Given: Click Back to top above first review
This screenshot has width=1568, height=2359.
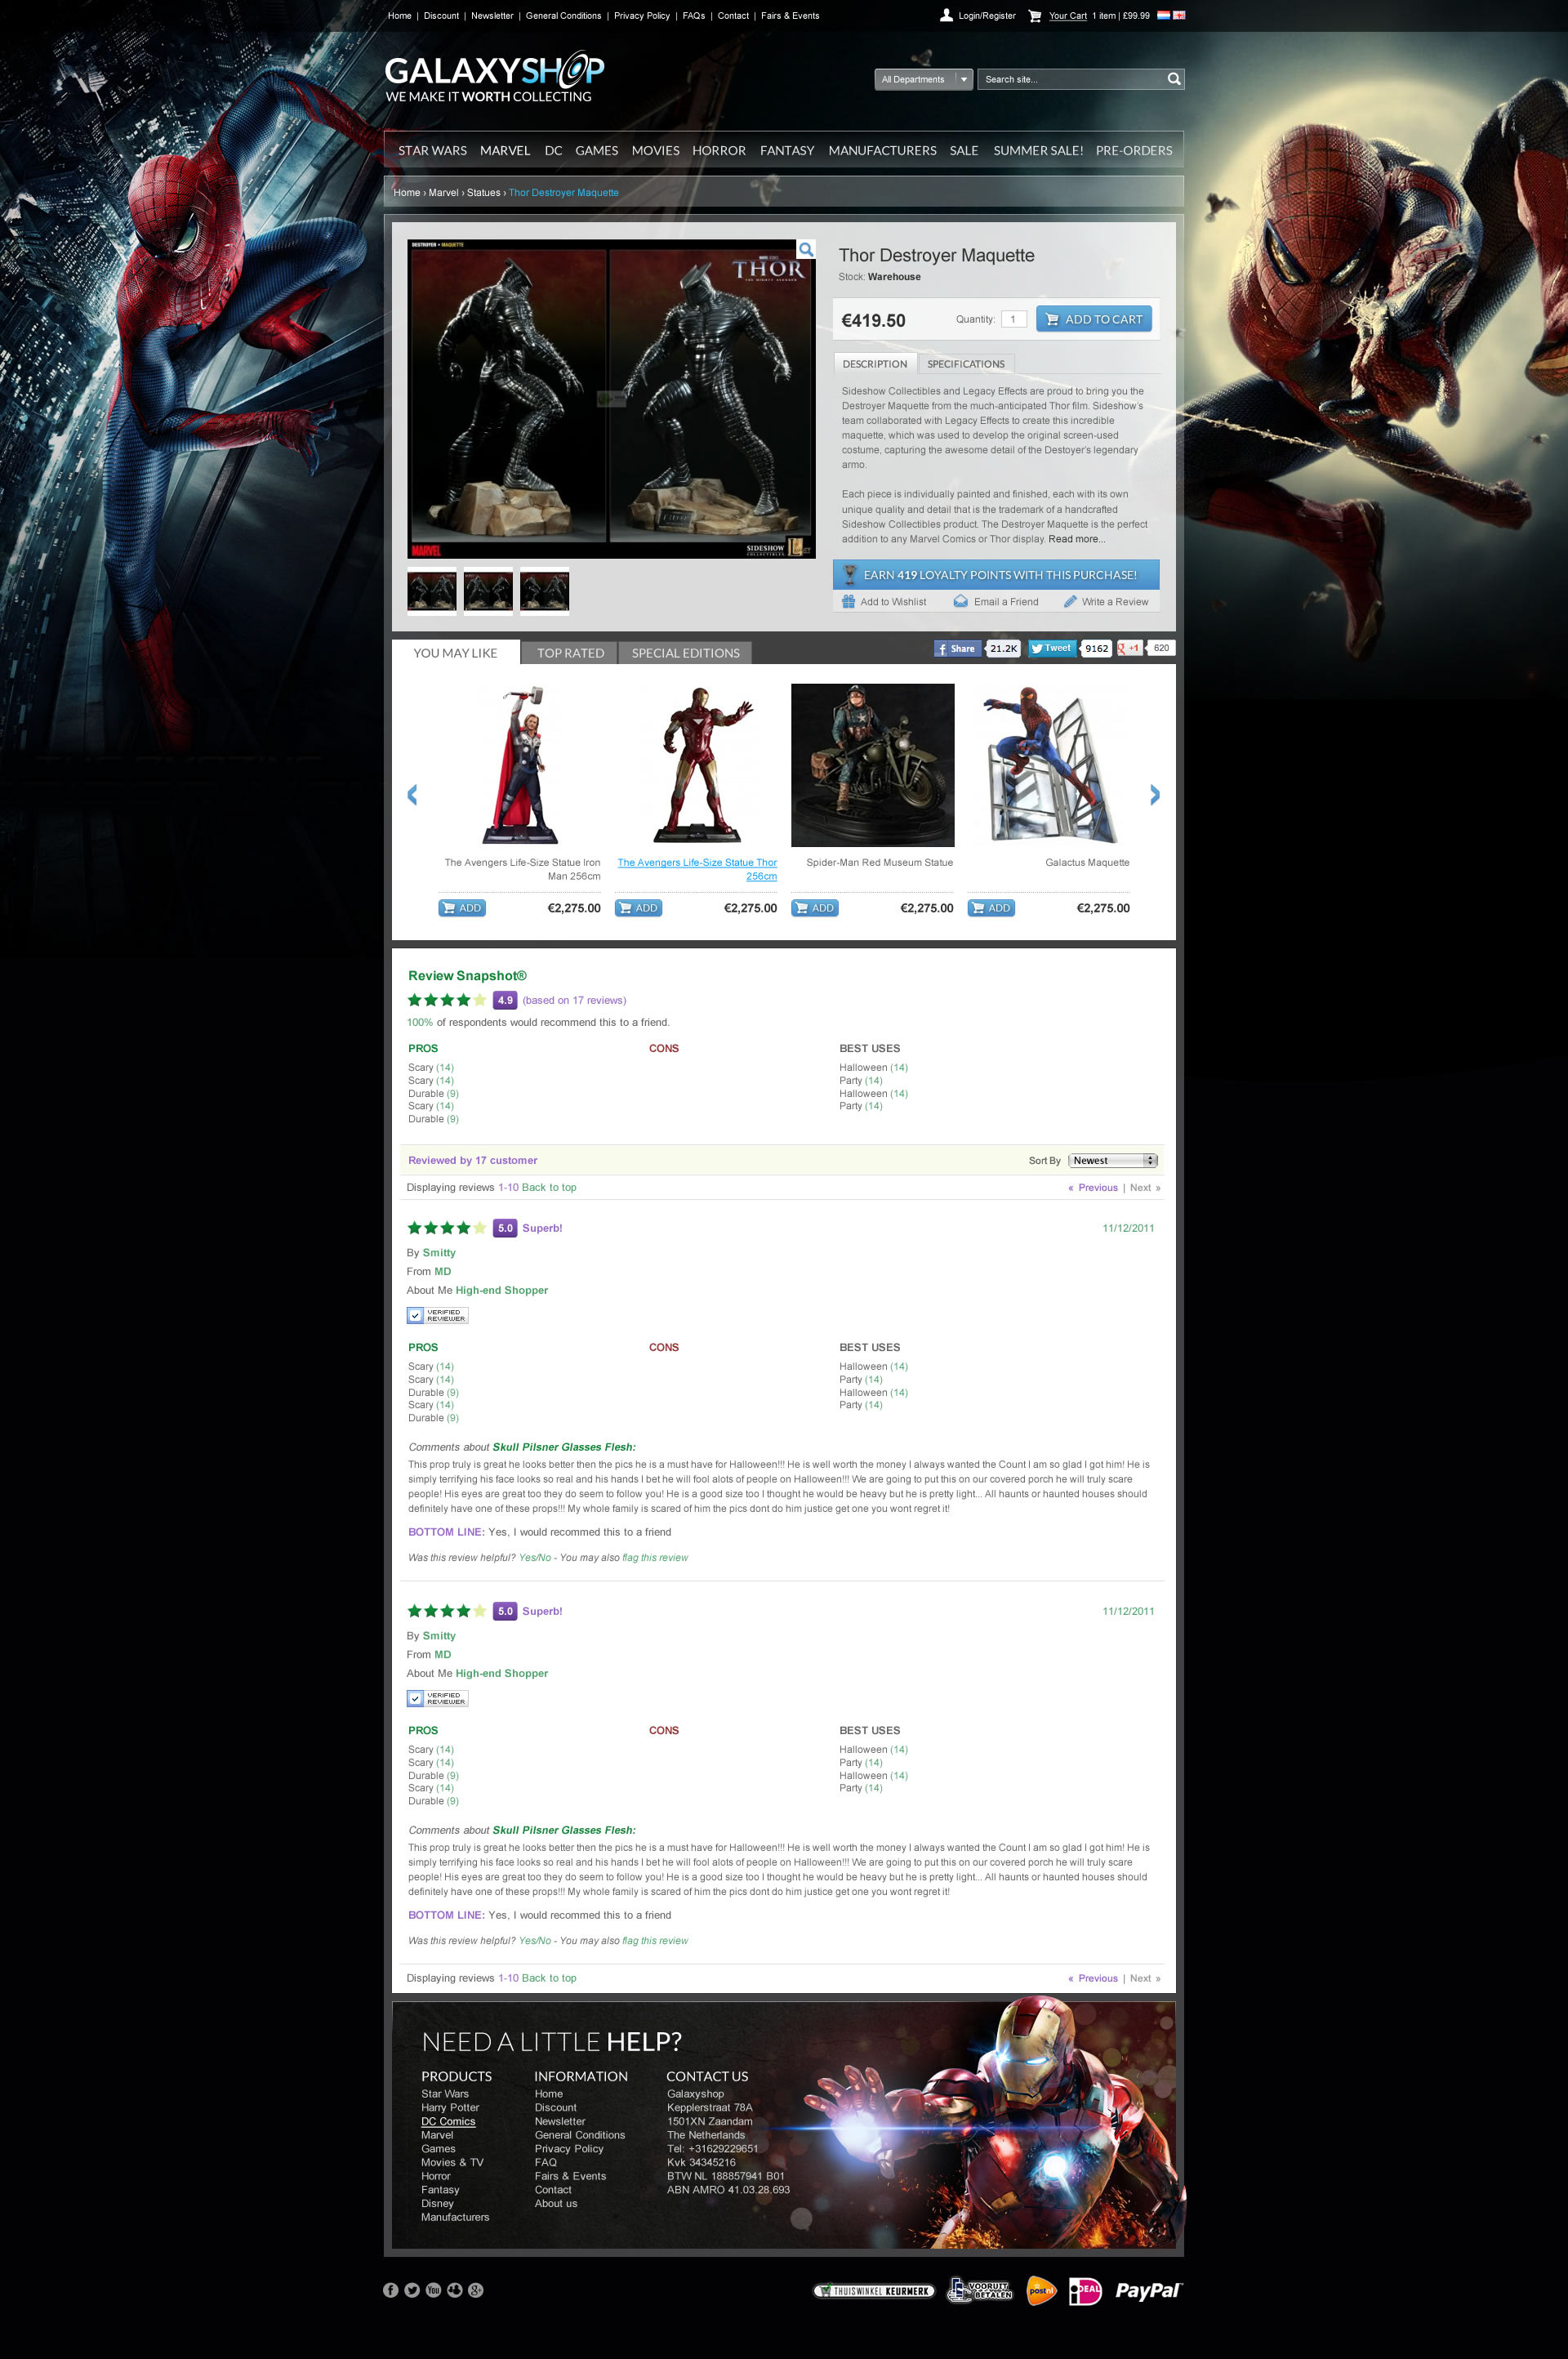Looking at the screenshot, I should tap(549, 1188).
